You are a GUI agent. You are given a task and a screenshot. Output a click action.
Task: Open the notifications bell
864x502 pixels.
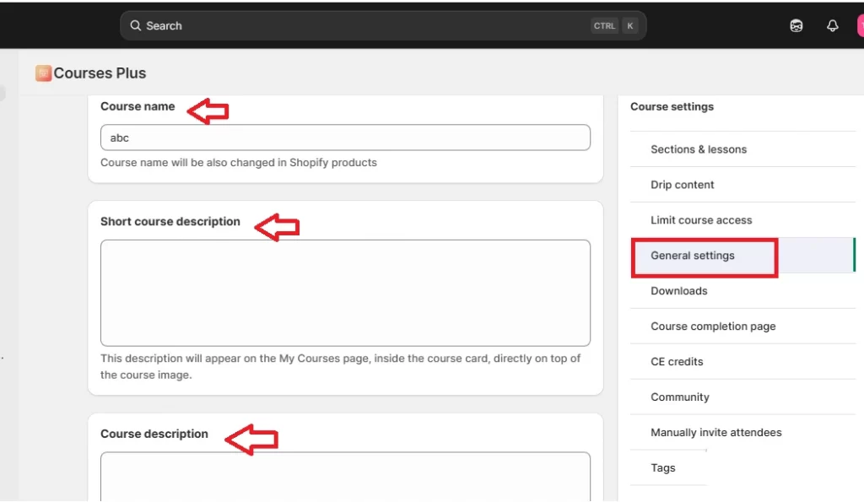(x=832, y=25)
